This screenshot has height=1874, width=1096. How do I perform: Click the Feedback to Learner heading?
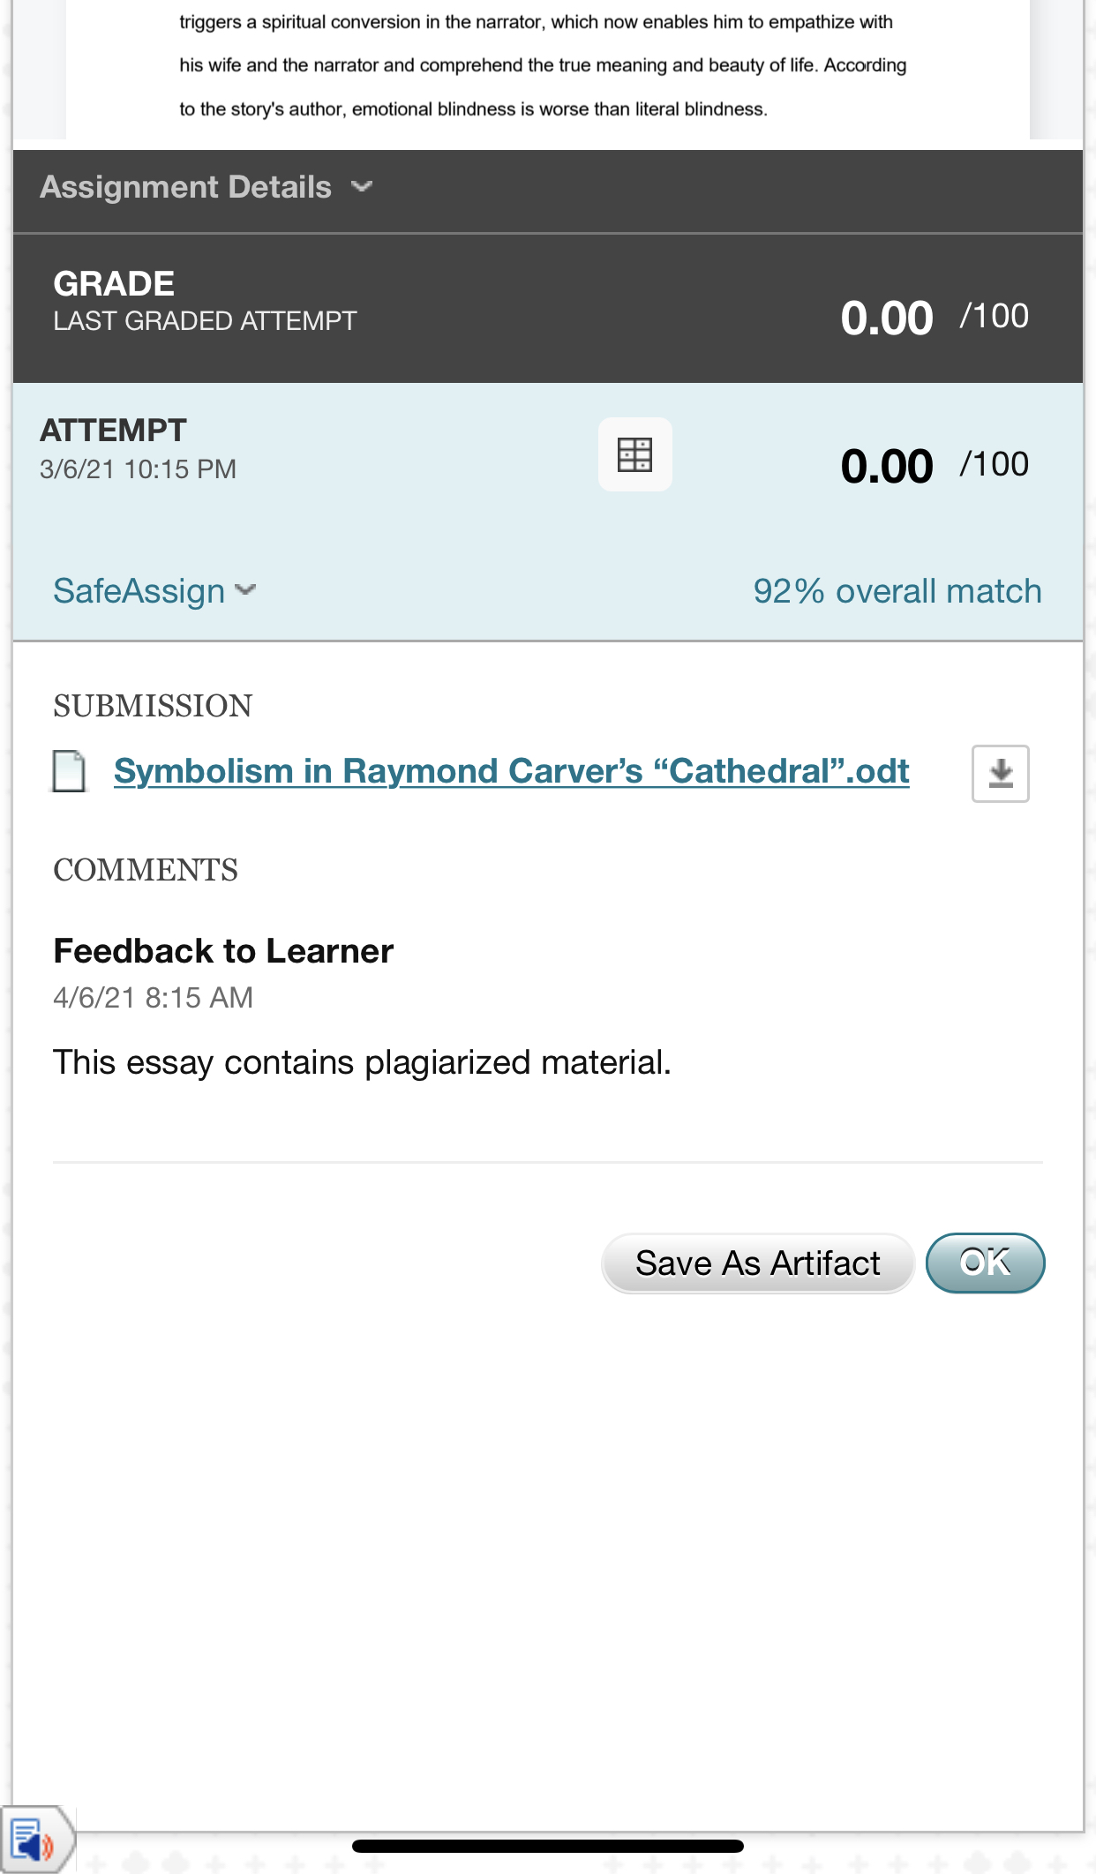[x=223, y=951]
